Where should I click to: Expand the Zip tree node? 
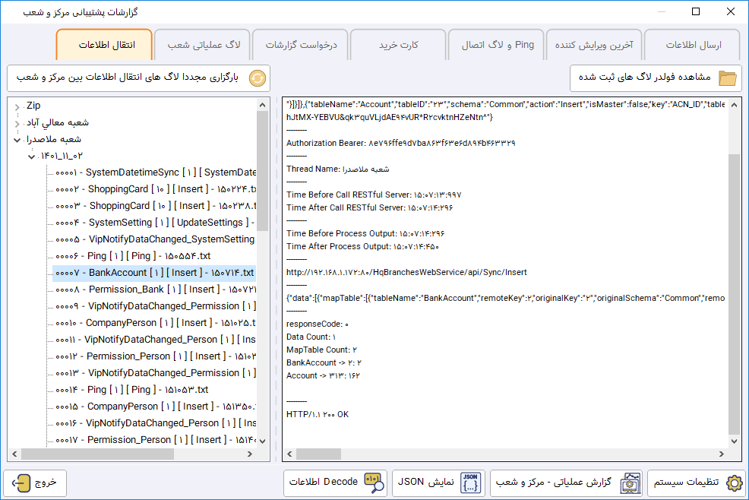point(17,106)
